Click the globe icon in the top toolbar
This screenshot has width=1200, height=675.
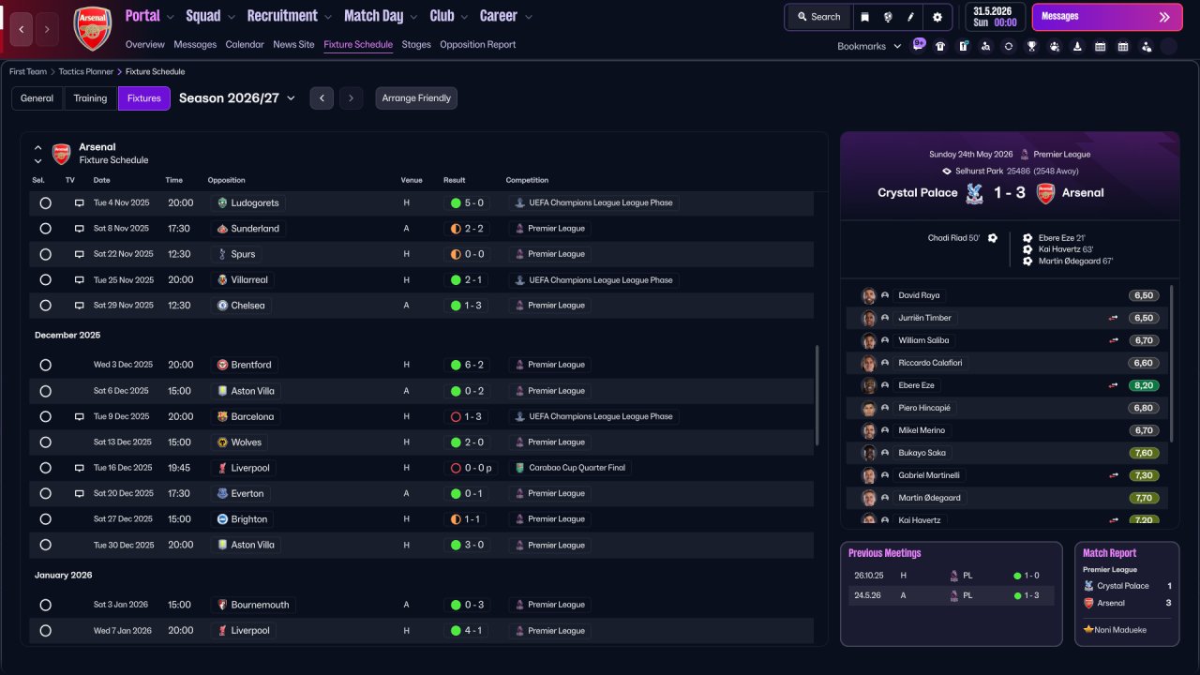888,17
